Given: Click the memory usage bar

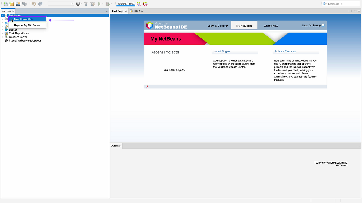Looking at the screenshot, I should [x=125, y=4].
